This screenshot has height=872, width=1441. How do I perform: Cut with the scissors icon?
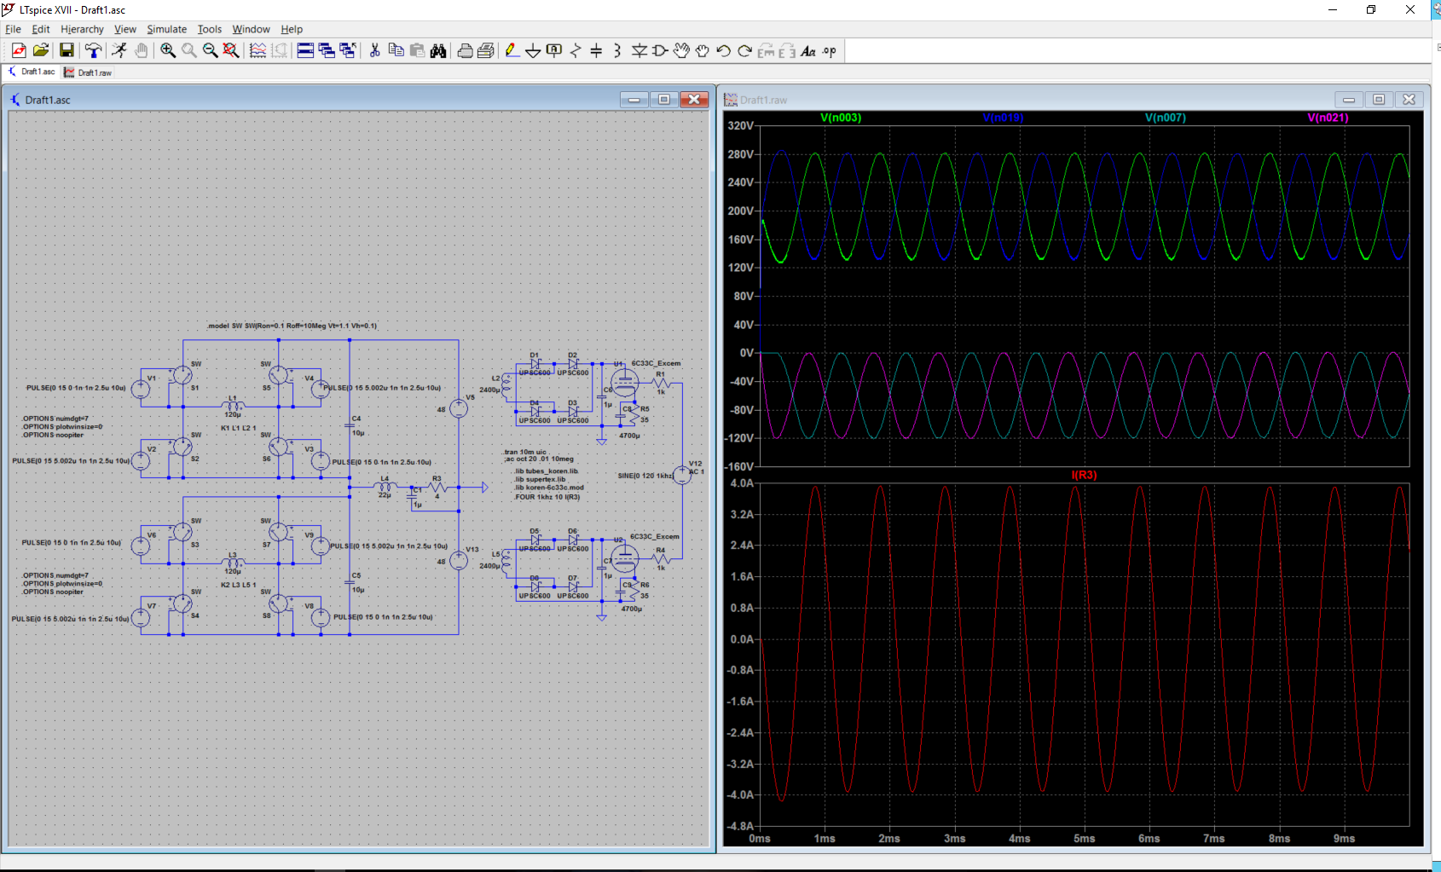tap(374, 51)
